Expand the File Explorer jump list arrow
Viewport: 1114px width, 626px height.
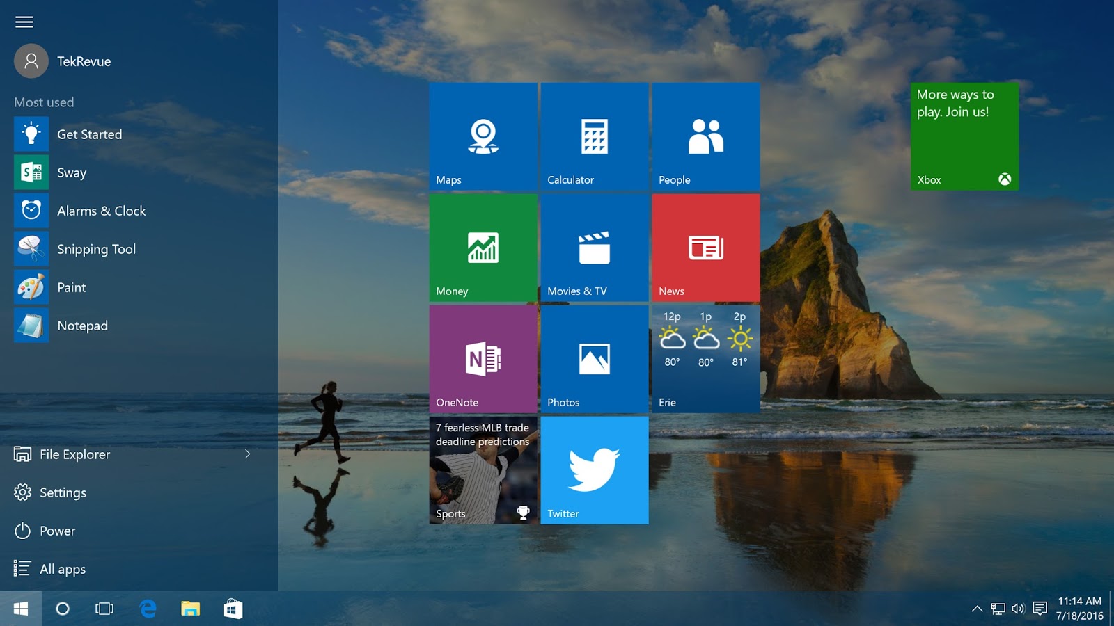[x=248, y=454]
